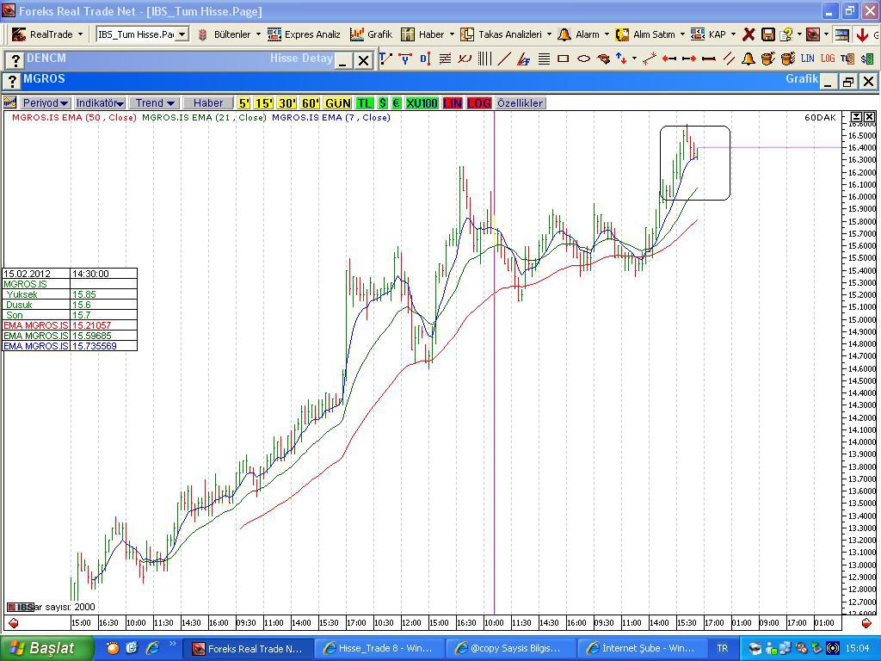Toggle TL currency display

(365, 103)
